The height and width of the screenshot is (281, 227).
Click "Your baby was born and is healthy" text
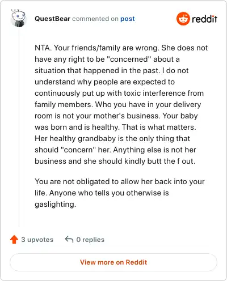click(116, 121)
